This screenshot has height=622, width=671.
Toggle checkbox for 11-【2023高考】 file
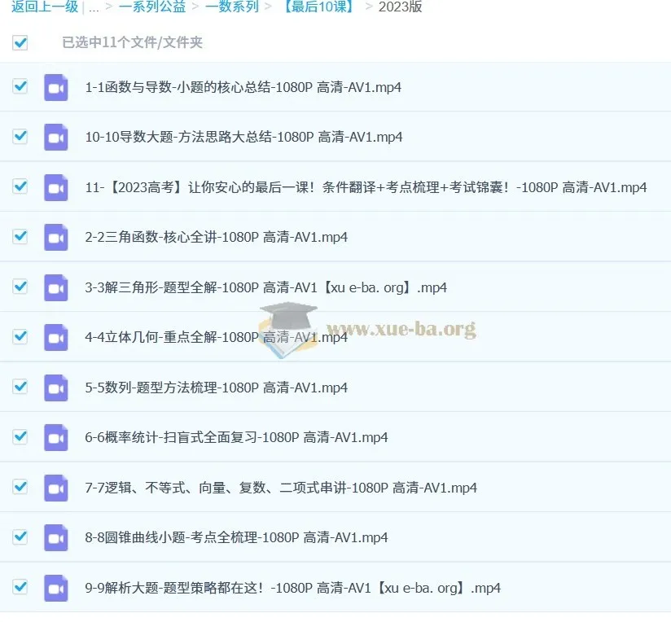20,186
